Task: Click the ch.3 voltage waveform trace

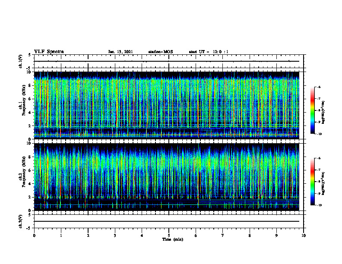Action: (167, 221)
